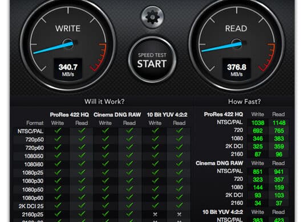304x222 pixels.
Task: Click the ProRes 2K DCI write value 325
Action: tap(258, 146)
